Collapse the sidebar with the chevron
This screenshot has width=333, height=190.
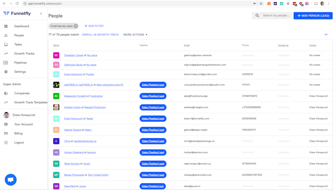click(x=41, y=14)
